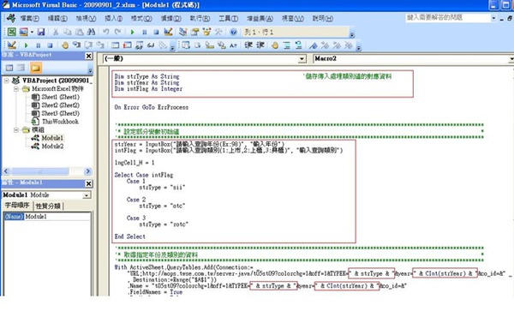This screenshot has width=514, height=311.
Task: Collapse the VBAProject tree root node
Action: click(x=7, y=81)
